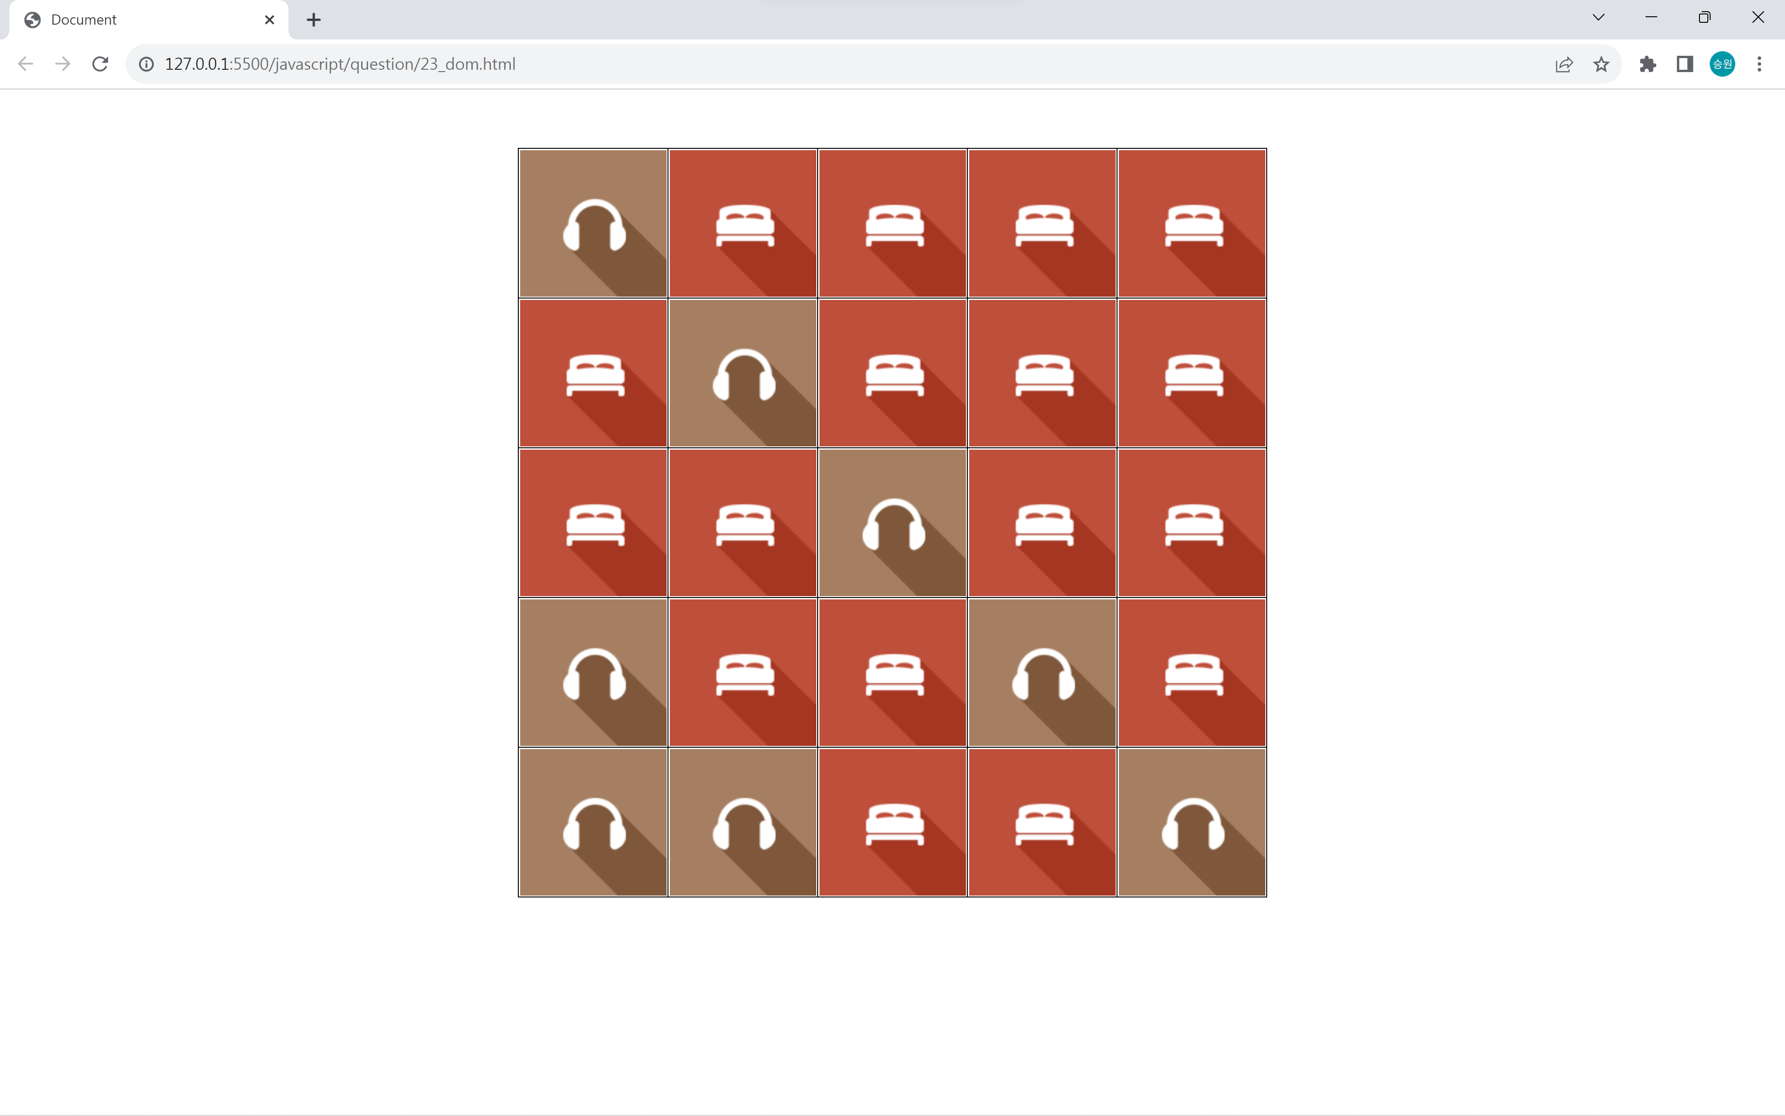Click the headphone tile in bottom-right corner
1785x1116 pixels.
click(1191, 822)
